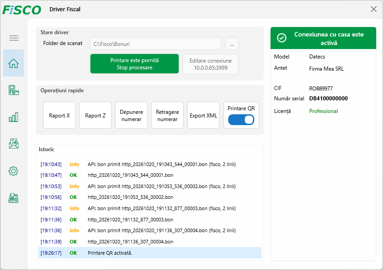Screen dimensions: 383x270
Task: Go to the Home sidebar icon
Action: [14, 63]
